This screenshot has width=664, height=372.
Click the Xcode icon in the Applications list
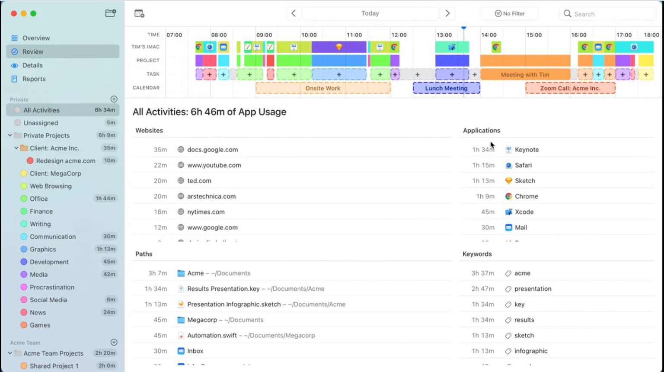point(508,212)
